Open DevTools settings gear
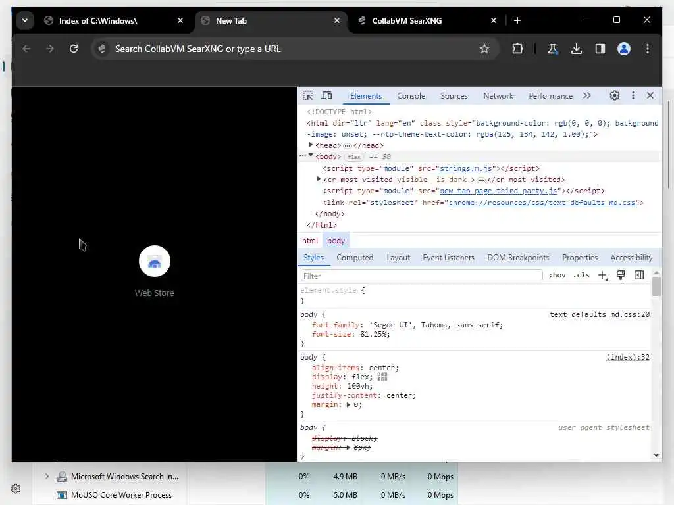This screenshot has height=505, width=674. [615, 95]
